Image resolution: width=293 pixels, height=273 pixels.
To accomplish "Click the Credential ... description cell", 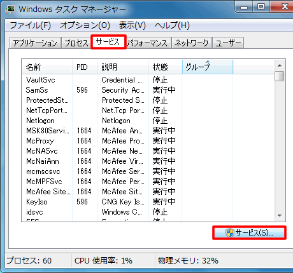I will [122, 80].
